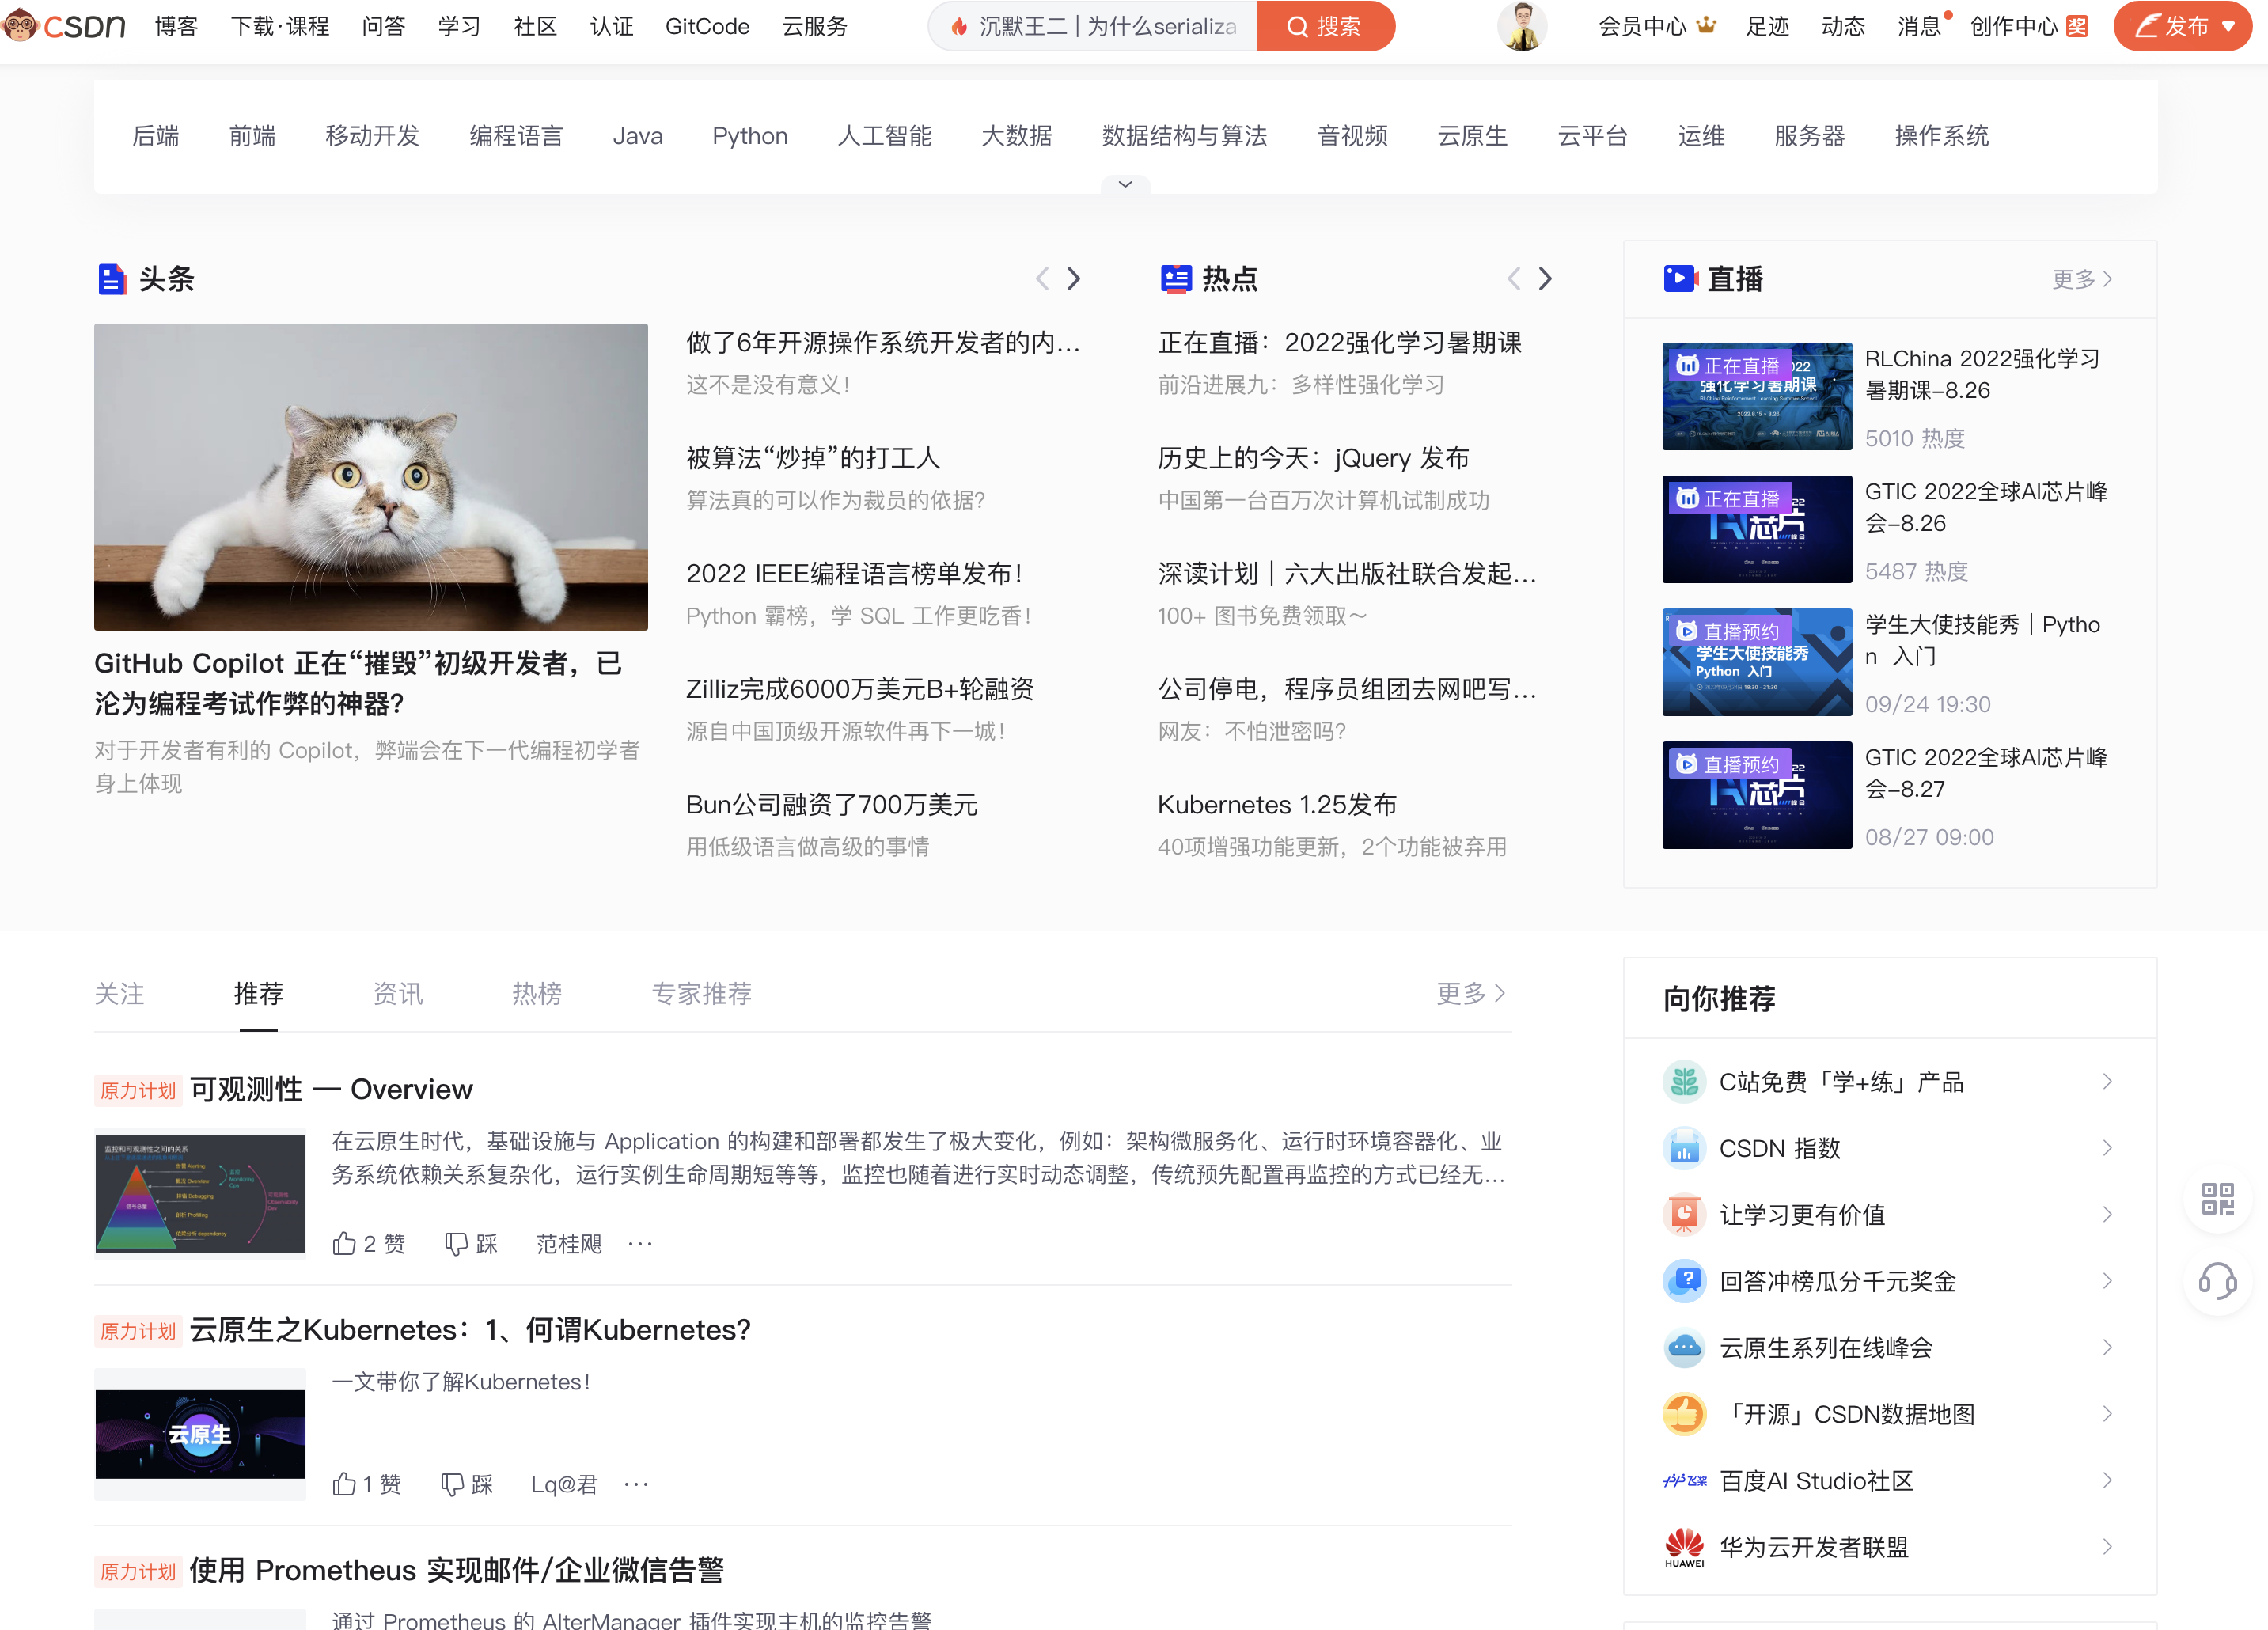2268x1630 pixels.
Task: Open the 可观测性 article thumbnail
Action: [x=200, y=1193]
